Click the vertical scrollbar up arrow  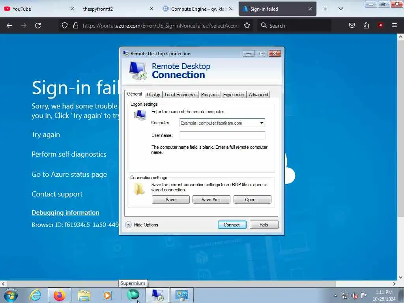(401, 37)
